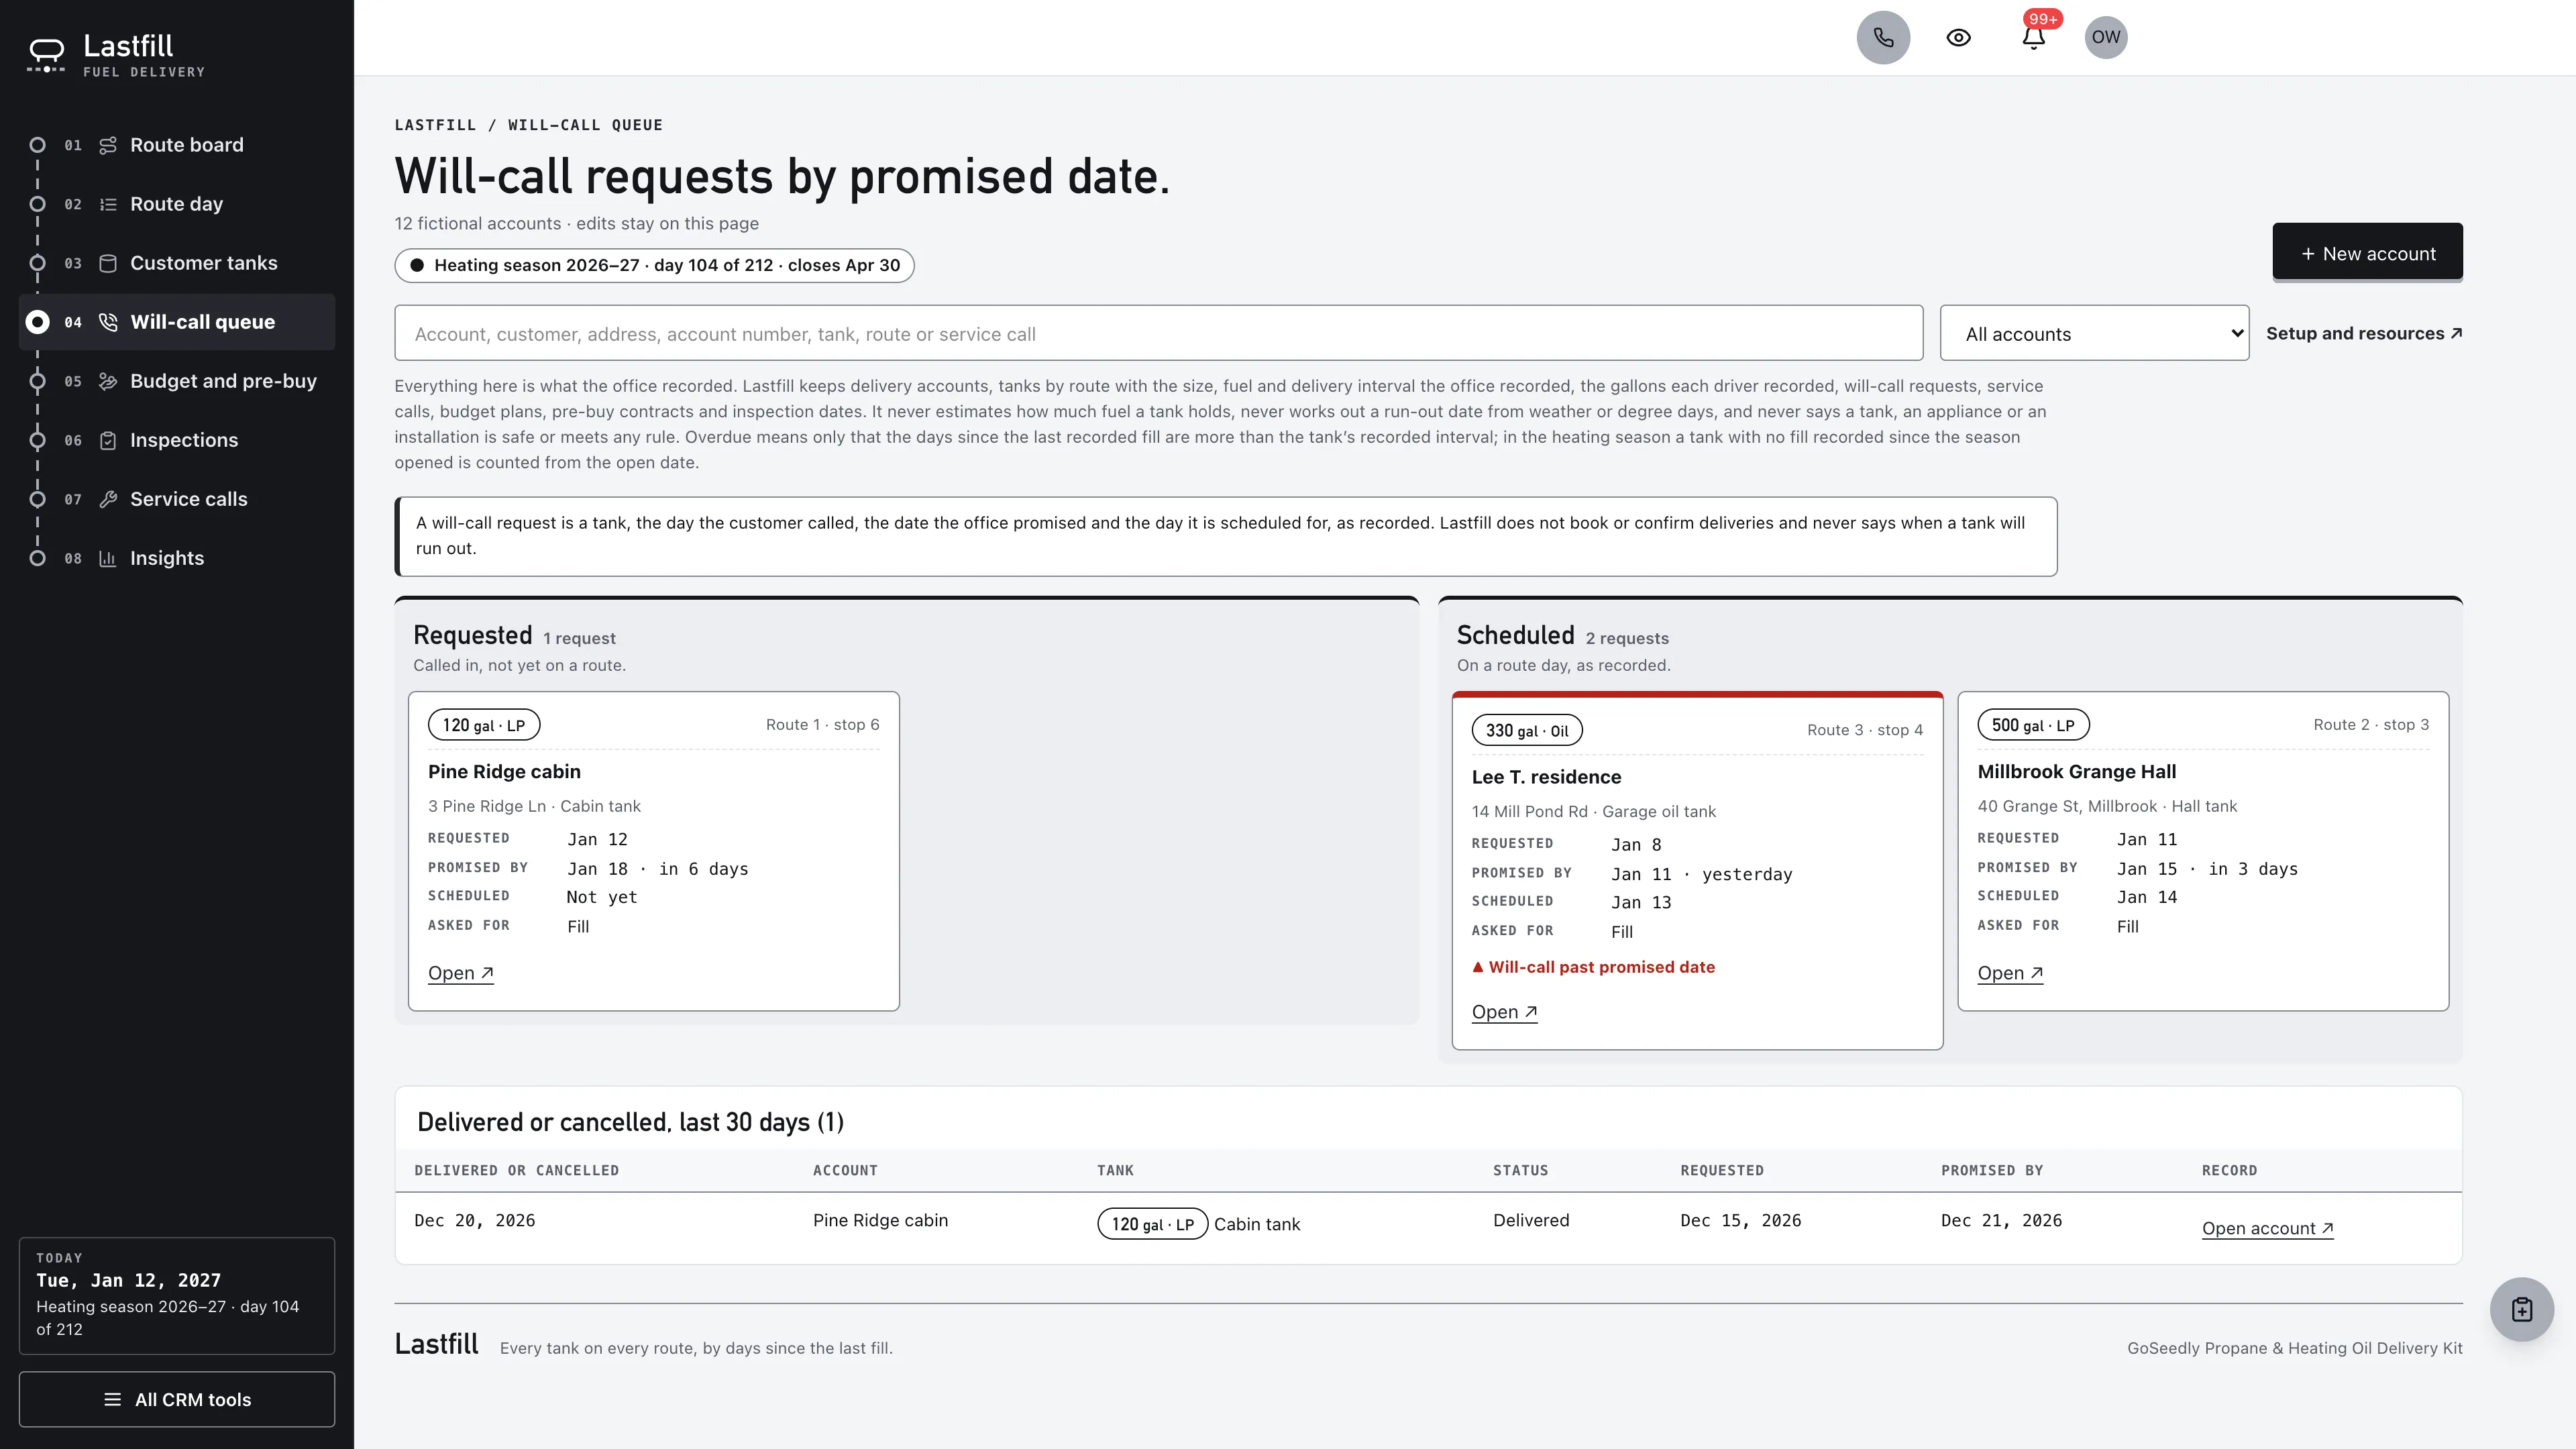Click the Insights chart icon
This screenshot has width=2576, height=1449.
108,558
